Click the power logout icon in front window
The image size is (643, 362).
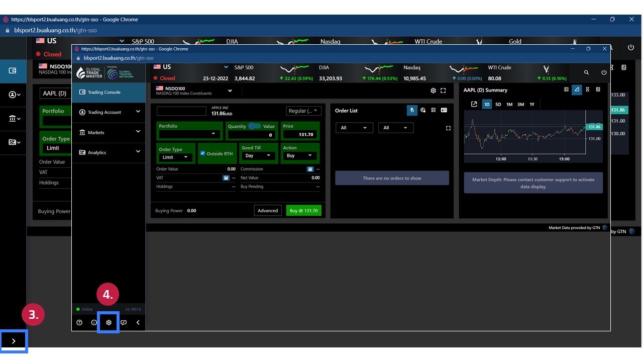(604, 72)
